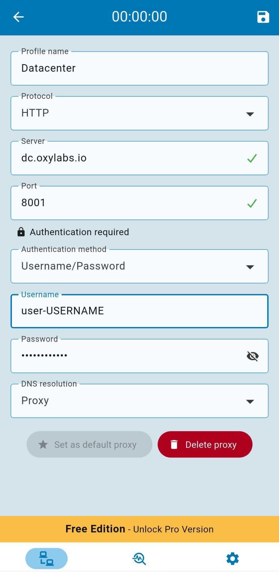Expand the Protocol dropdown showing HTTP
Screen dimensions: 279x572
pyautogui.click(x=139, y=113)
